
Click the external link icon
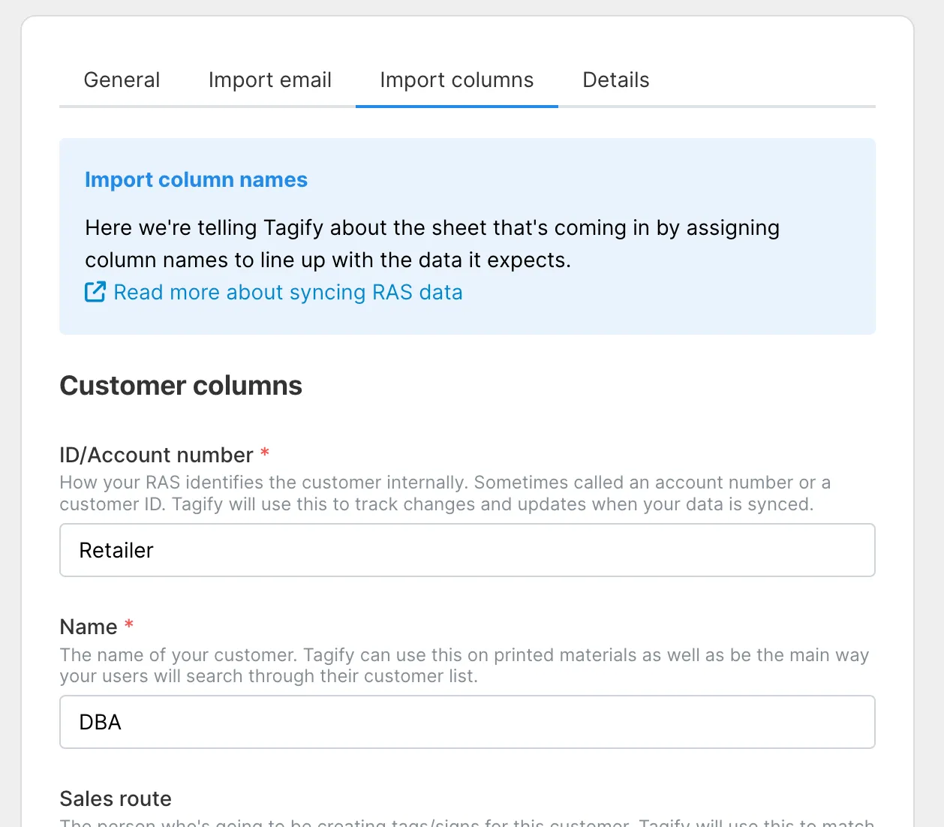pos(95,292)
